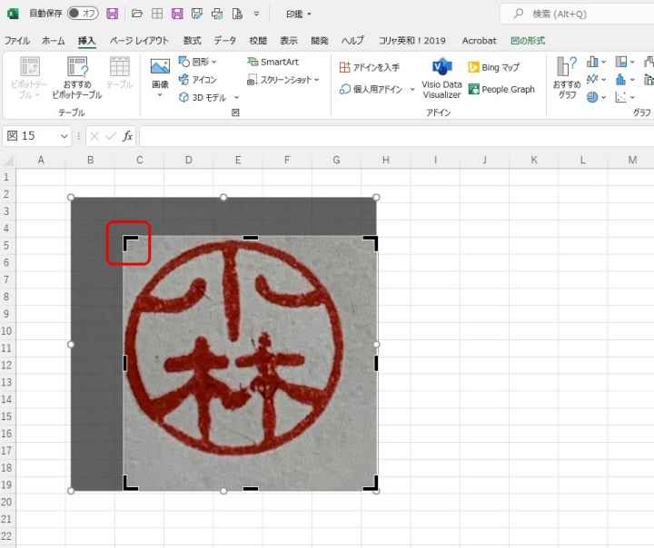Open the 図形 shapes dropdown
This screenshot has height=548, width=654.
coord(198,62)
